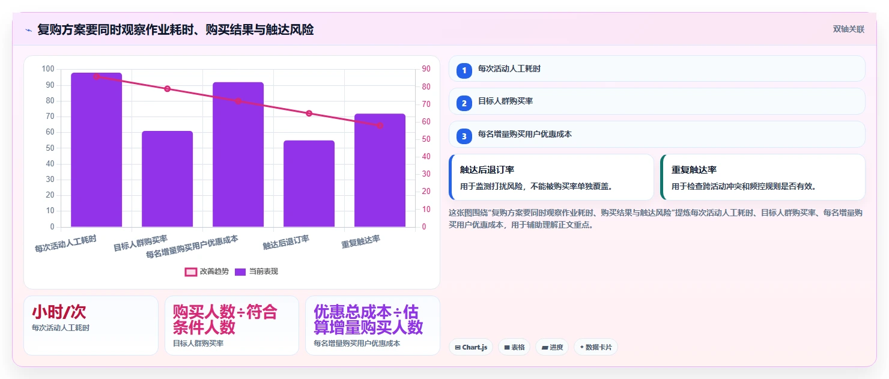Viewport: 889px width, 379px height.
Task: Click the x-axis label 重复触达率 under the chart
Action: point(360,242)
